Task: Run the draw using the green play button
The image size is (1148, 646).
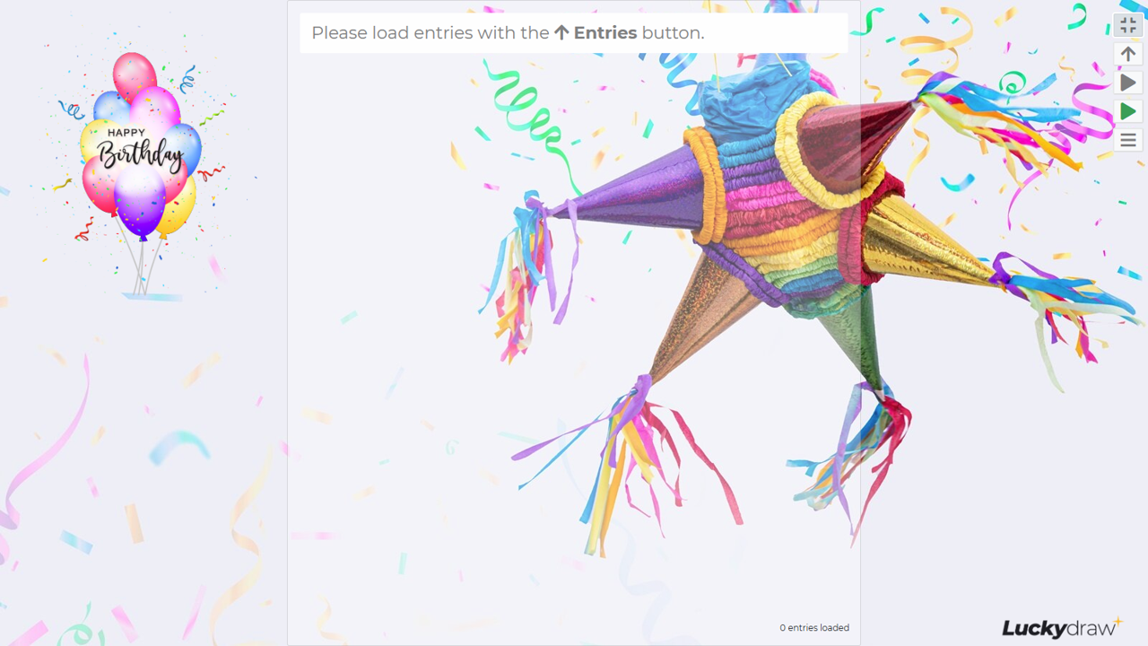Action: 1128,111
